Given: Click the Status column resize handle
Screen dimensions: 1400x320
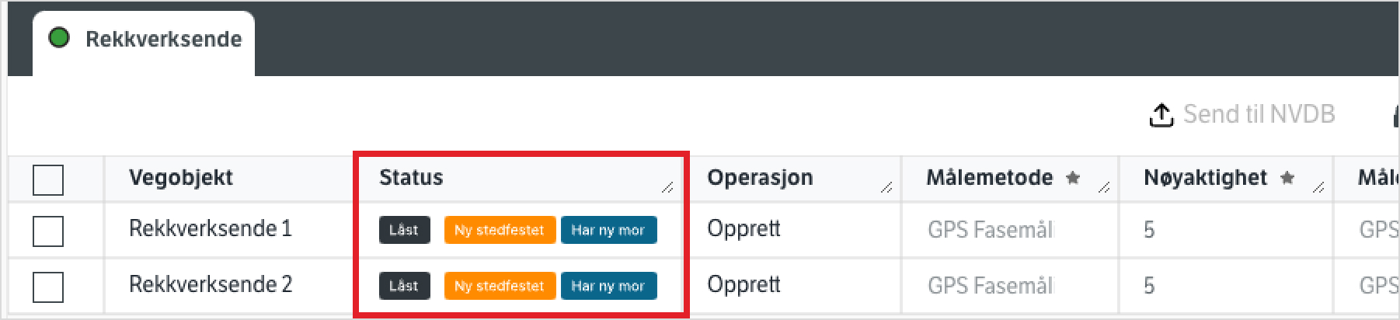Looking at the screenshot, I should pos(667,186).
